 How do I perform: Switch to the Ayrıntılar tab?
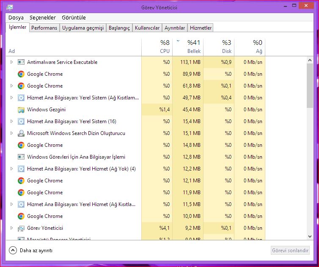pos(175,28)
